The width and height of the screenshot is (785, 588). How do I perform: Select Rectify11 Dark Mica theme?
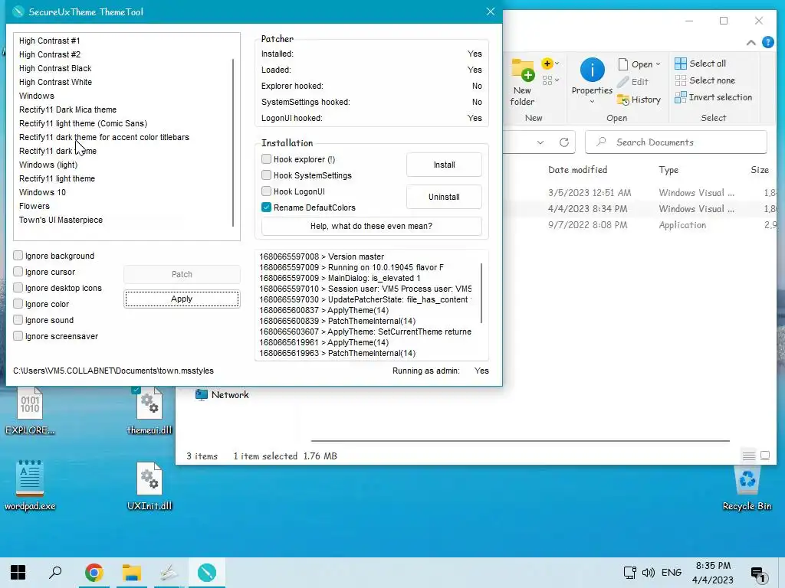(67, 109)
